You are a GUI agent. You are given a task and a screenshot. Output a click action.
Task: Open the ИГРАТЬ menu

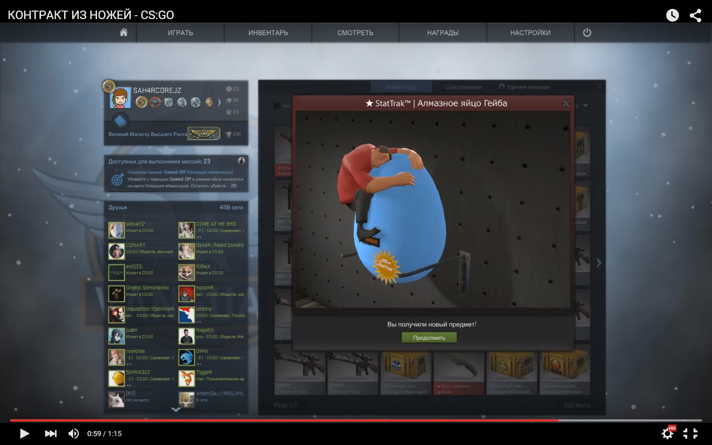pyautogui.click(x=180, y=33)
